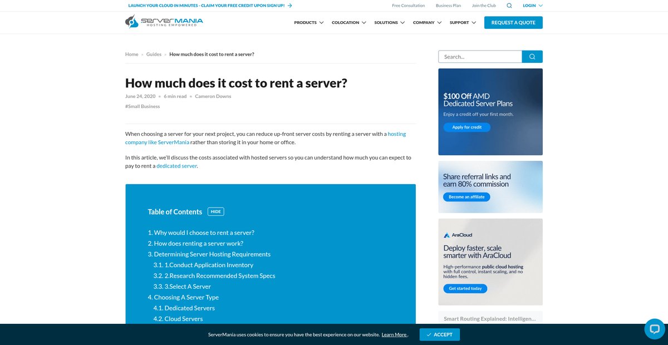Open Join the Club link

pos(484,6)
